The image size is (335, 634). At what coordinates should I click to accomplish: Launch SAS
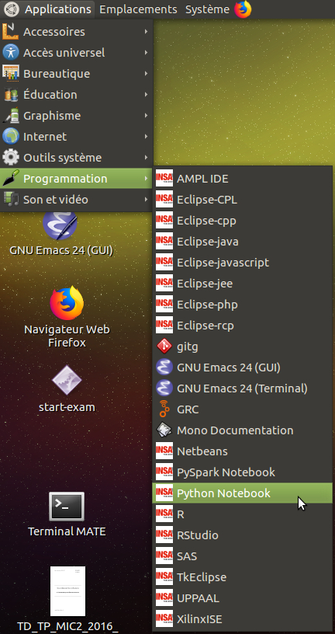[242, 556]
